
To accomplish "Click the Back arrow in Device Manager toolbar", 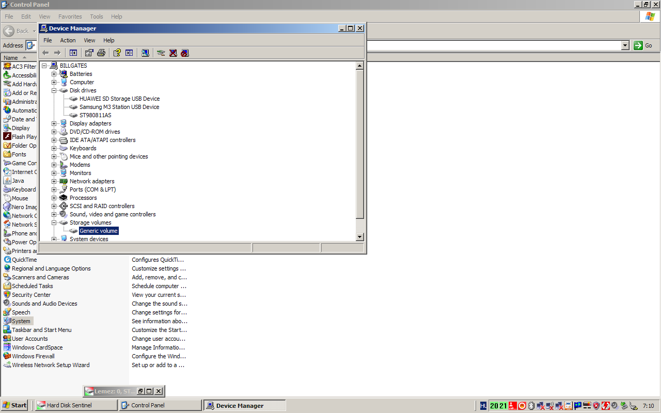I will (45, 53).
